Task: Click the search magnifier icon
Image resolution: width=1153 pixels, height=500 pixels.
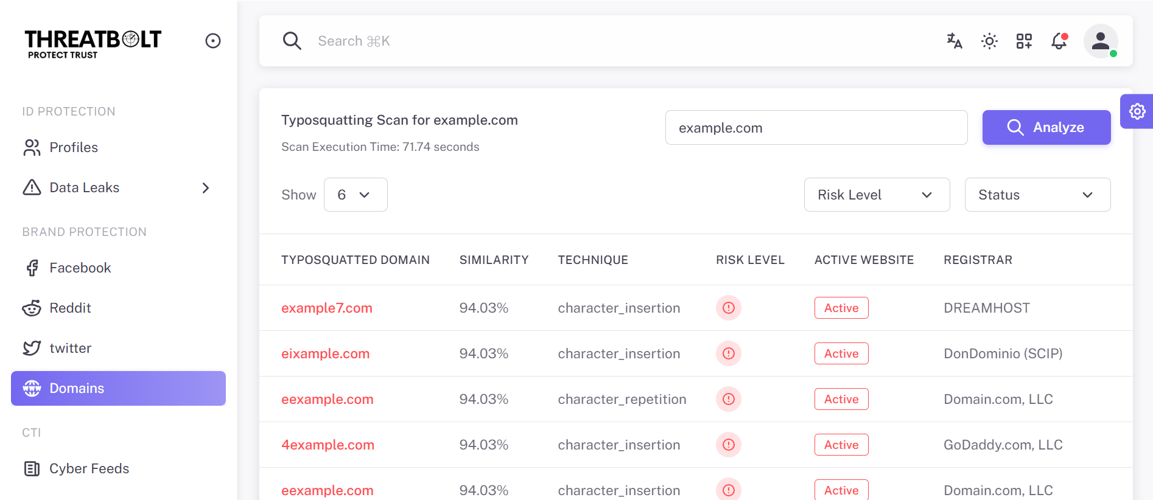Action: click(292, 41)
